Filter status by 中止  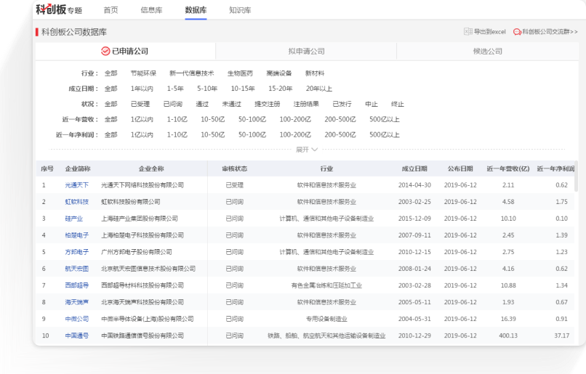point(372,104)
